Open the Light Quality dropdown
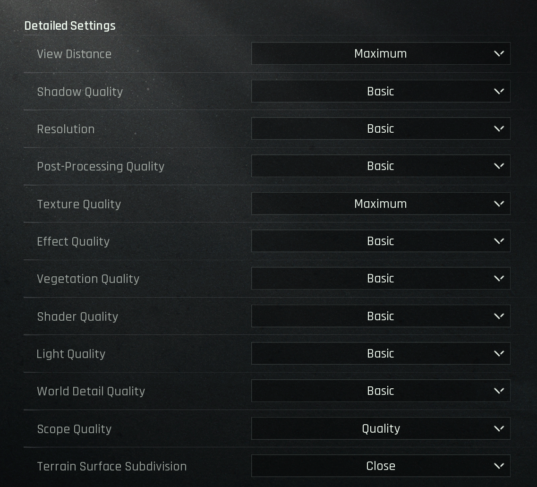The width and height of the screenshot is (537, 487). coord(380,353)
